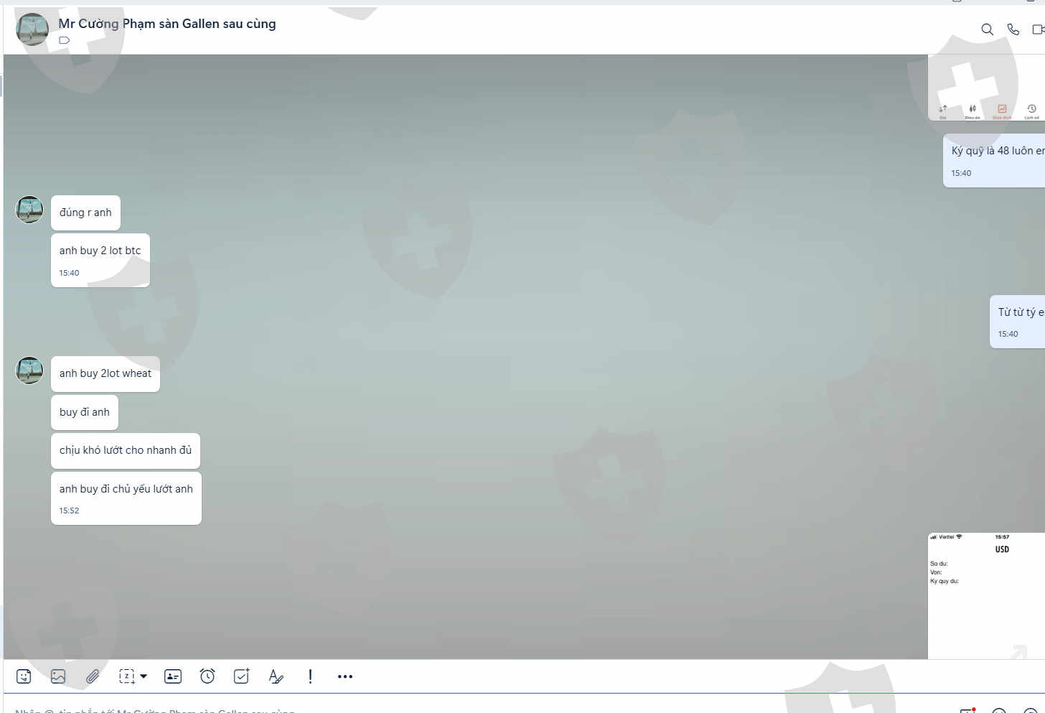Viewport: 1045px width, 713px height.
Task: Open the sticker picker in chat toolbar
Action: click(24, 676)
